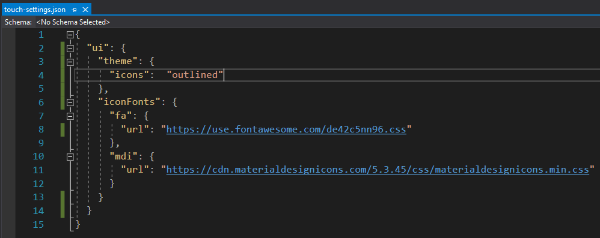Click the pin icon on touch-settings.json tab
Viewport: 600px width, 238px height.
tap(74, 10)
